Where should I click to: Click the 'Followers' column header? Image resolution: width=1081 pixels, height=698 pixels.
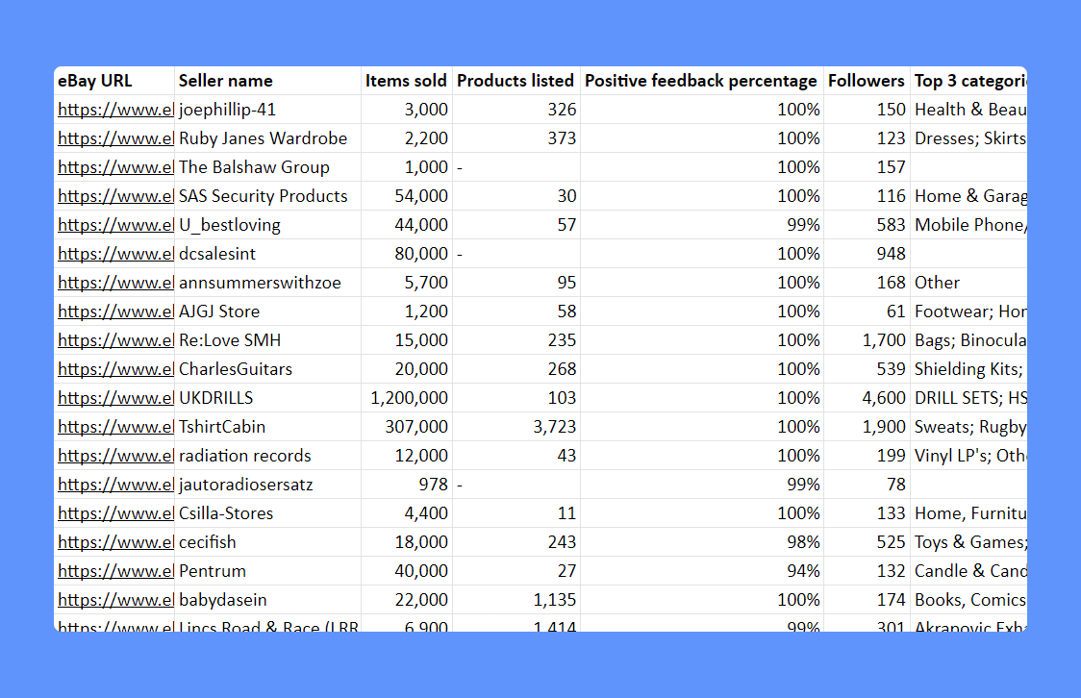(866, 81)
